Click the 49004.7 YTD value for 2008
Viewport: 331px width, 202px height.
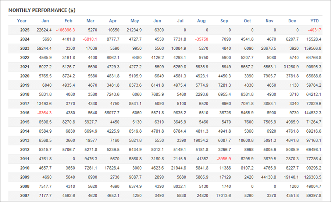pyautogui.click(x=314, y=187)
